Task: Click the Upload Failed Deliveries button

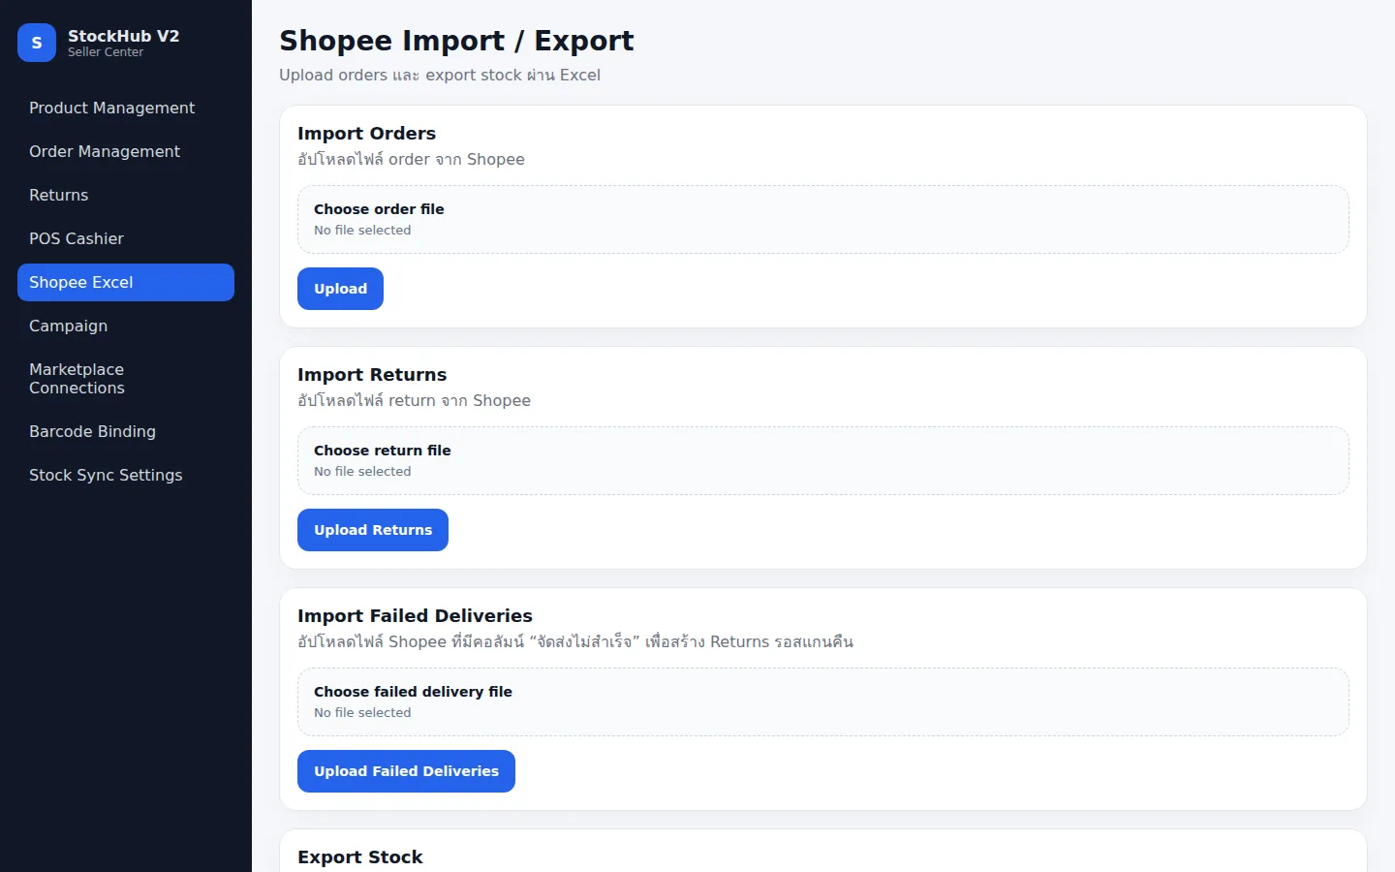Action: 406,771
